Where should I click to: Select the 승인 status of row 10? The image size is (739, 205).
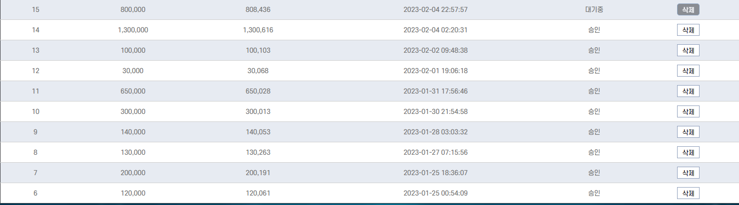pos(594,111)
